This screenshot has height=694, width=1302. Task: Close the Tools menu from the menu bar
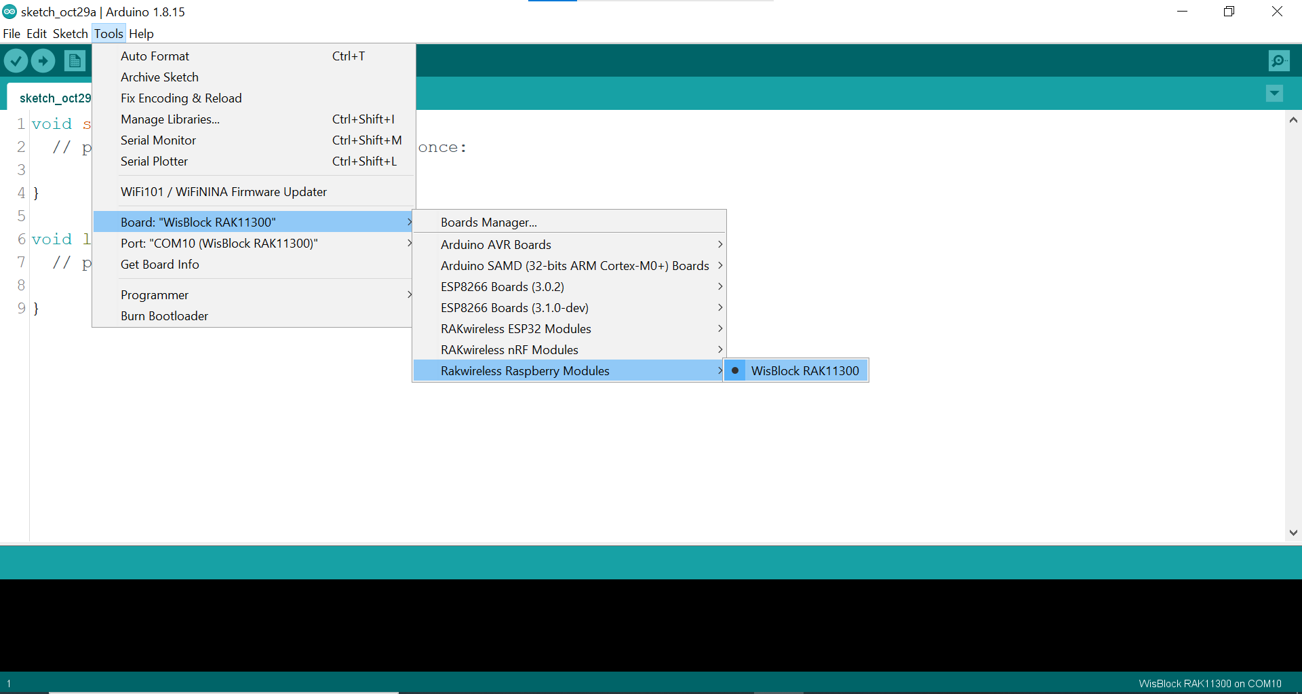pyautogui.click(x=108, y=33)
